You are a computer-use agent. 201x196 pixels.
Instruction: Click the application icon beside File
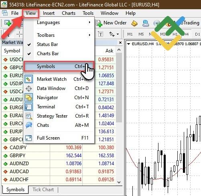coord(5,13)
